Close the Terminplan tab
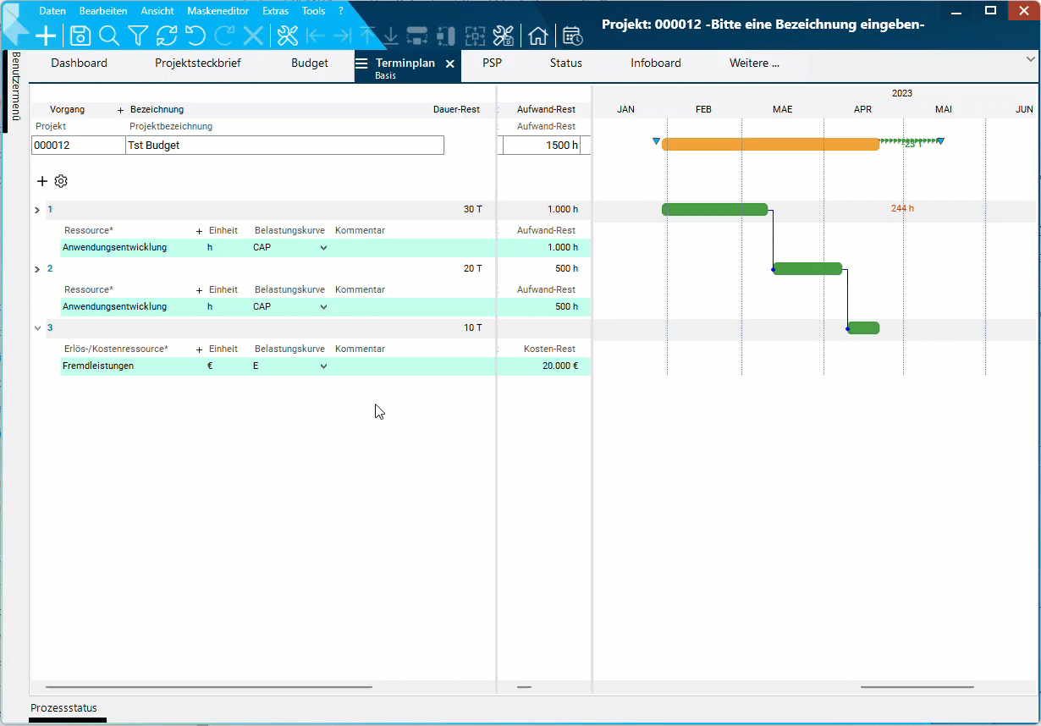The width and height of the screenshot is (1041, 726). [x=450, y=64]
